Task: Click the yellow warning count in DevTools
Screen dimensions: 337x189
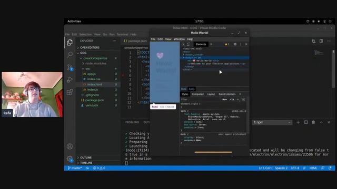Action: 227,44
